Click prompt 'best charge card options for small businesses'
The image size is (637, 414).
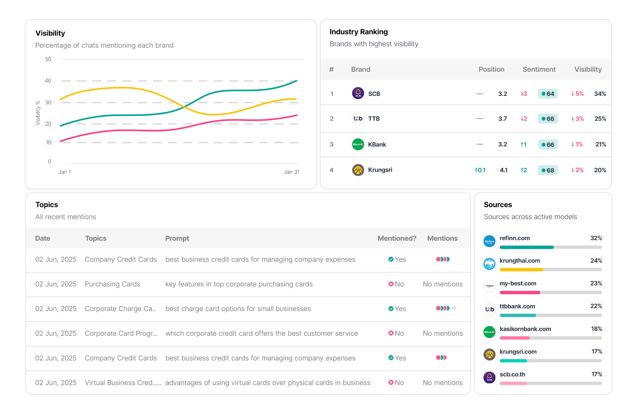point(238,309)
